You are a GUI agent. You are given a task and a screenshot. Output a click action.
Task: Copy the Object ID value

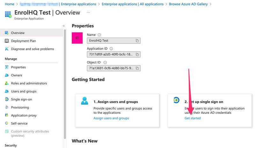click(137, 68)
